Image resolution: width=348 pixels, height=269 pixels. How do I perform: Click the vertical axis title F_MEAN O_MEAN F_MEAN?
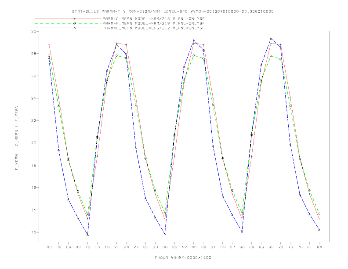pos(17,138)
